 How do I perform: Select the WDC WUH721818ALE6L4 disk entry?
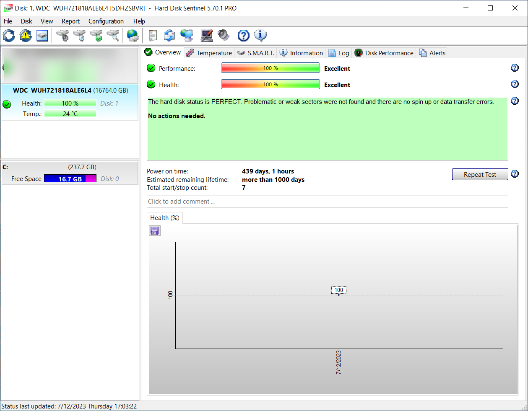coord(70,90)
